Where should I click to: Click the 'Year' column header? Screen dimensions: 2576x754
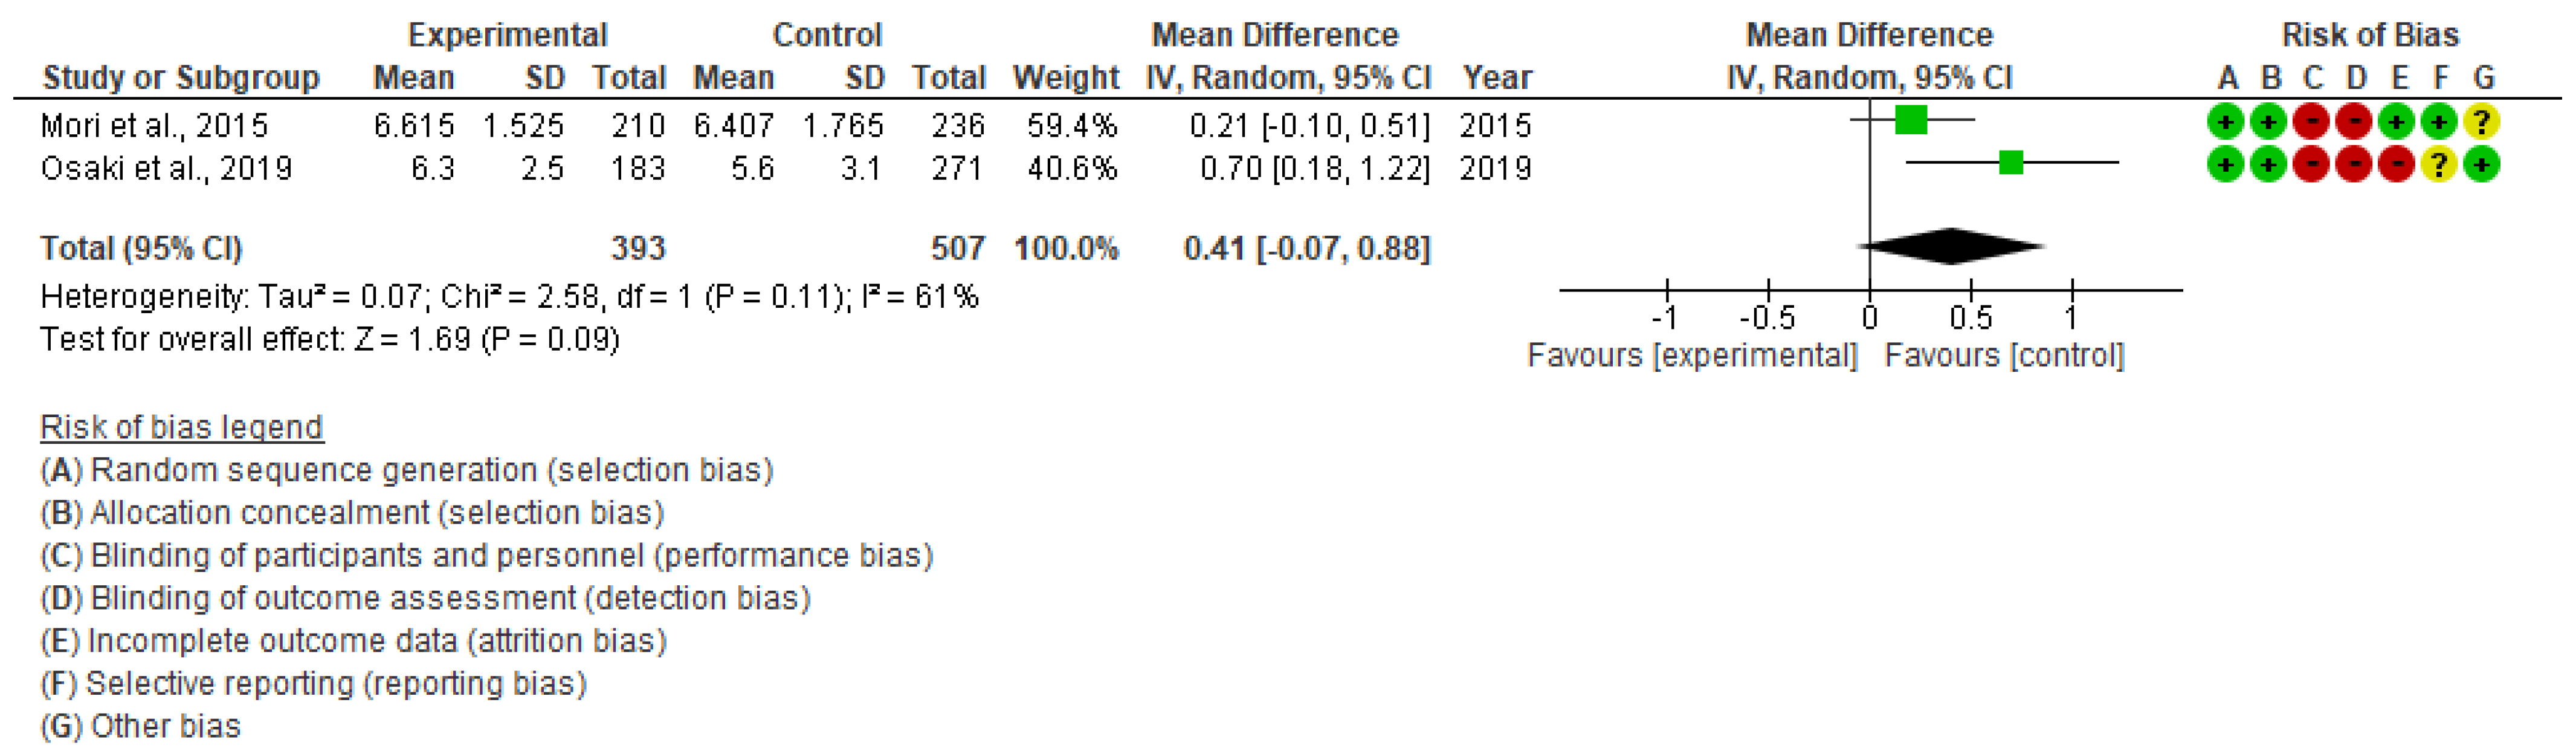[1497, 77]
